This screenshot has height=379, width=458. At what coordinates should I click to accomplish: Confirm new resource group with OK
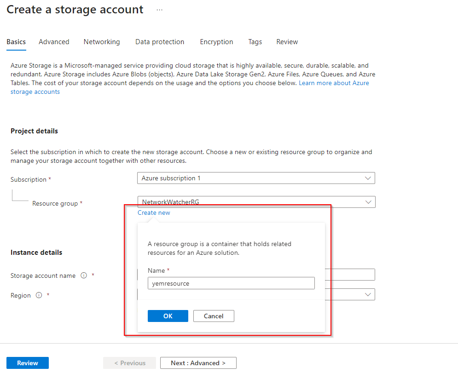[168, 316]
